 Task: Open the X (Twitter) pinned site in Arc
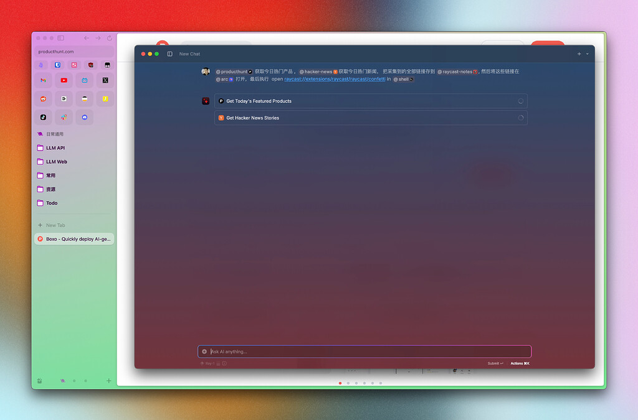(105, 80)
